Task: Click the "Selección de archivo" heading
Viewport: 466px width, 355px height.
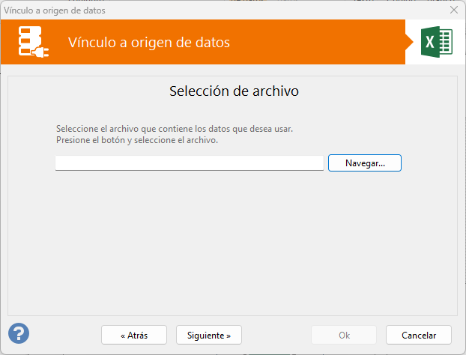Action: (234, 91)
